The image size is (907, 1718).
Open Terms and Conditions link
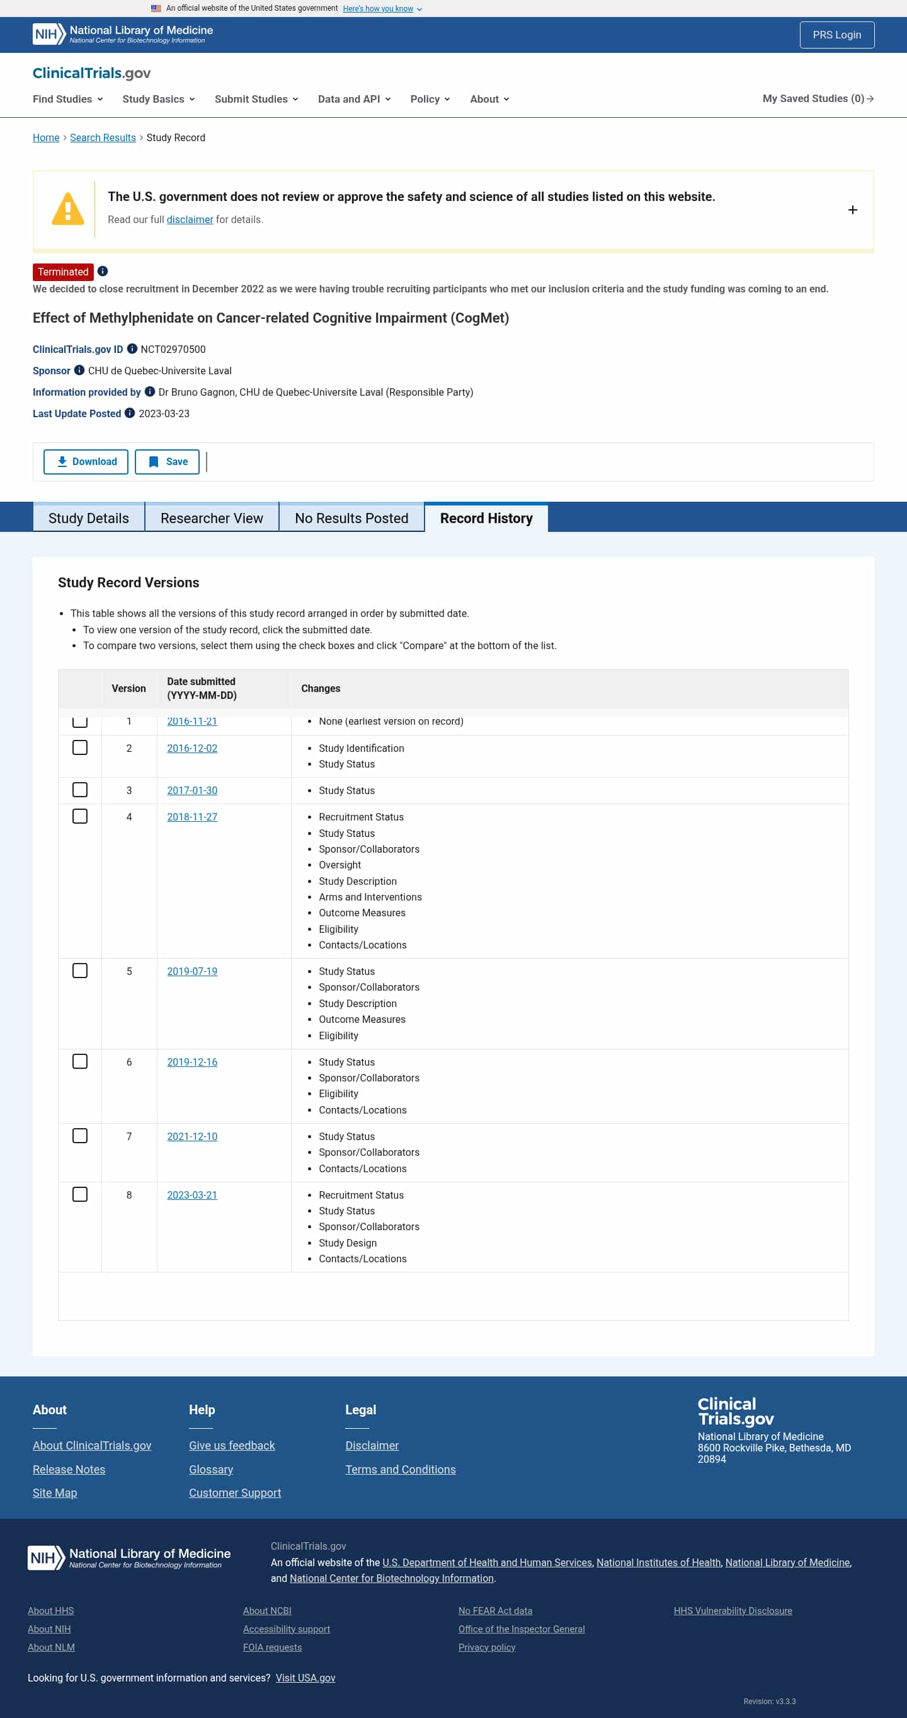point(401,1469)
